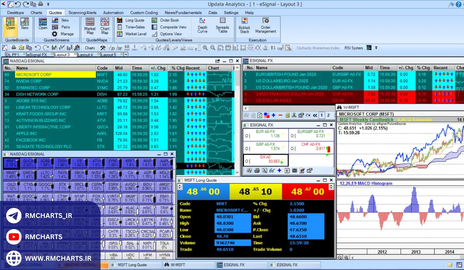The width and height of the screenshot is (464, 270).
Task: Open the Market Map quote map
Action: [90, 25]
